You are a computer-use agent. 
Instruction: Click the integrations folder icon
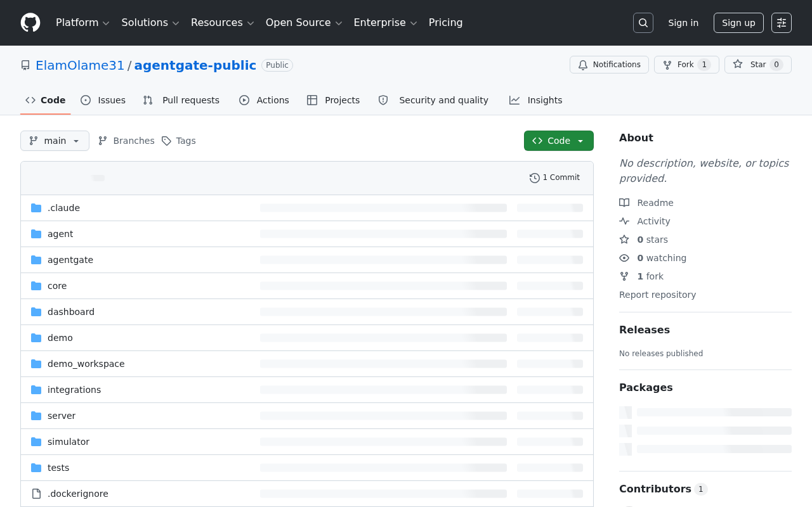coord(36,390)
